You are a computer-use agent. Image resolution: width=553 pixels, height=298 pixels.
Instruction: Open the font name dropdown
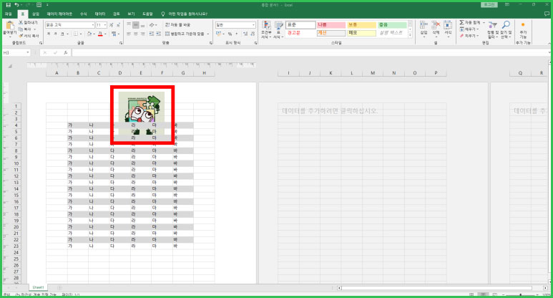pos(93,25)
